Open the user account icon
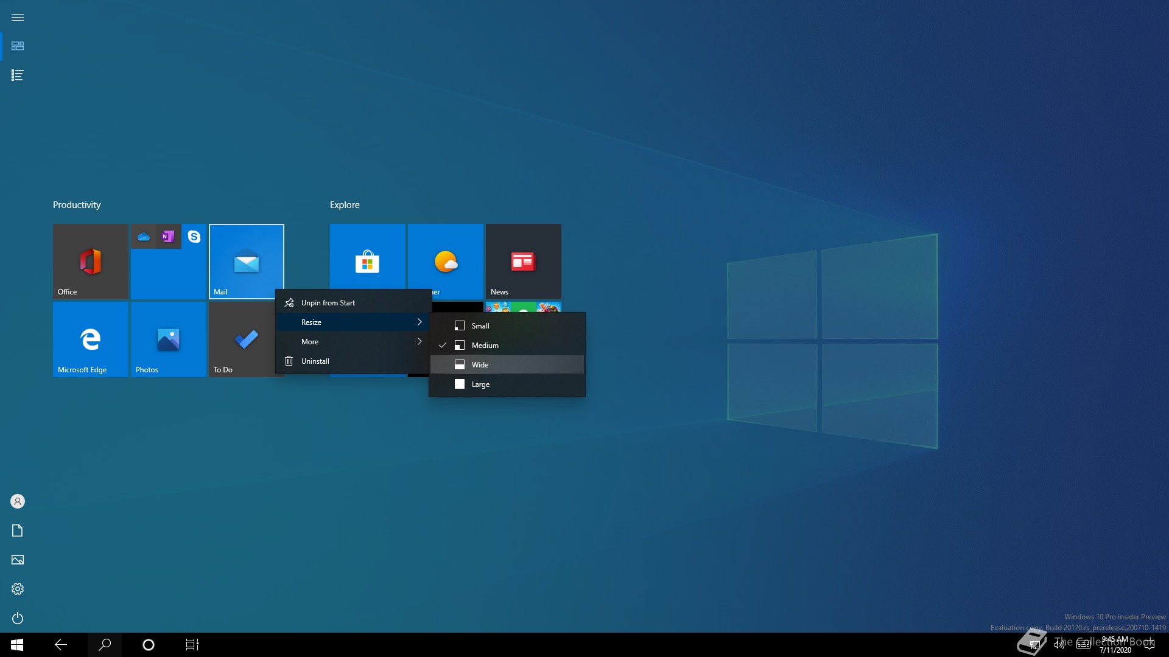 [x=18, y=501]
